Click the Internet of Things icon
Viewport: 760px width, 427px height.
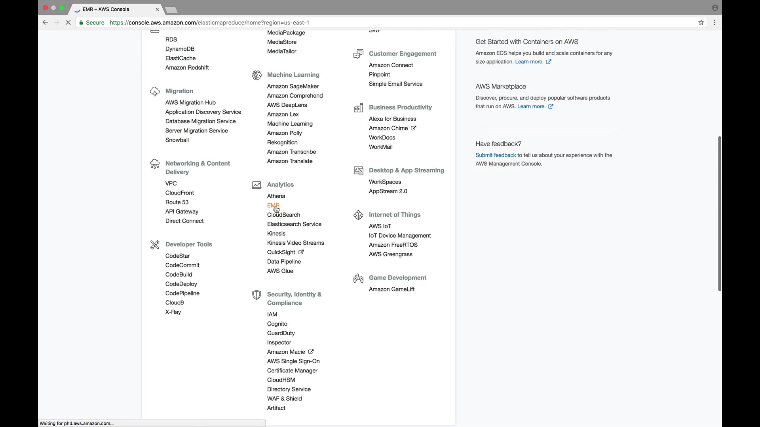tap(358, 215)
